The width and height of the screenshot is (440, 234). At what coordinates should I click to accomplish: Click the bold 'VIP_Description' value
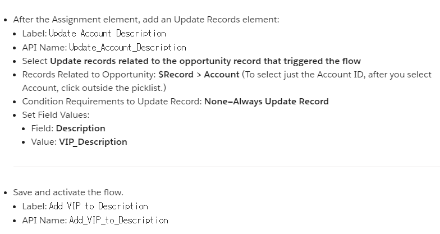93,142
